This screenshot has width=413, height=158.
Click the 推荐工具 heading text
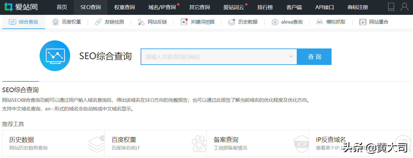click(x=13, y=124)
